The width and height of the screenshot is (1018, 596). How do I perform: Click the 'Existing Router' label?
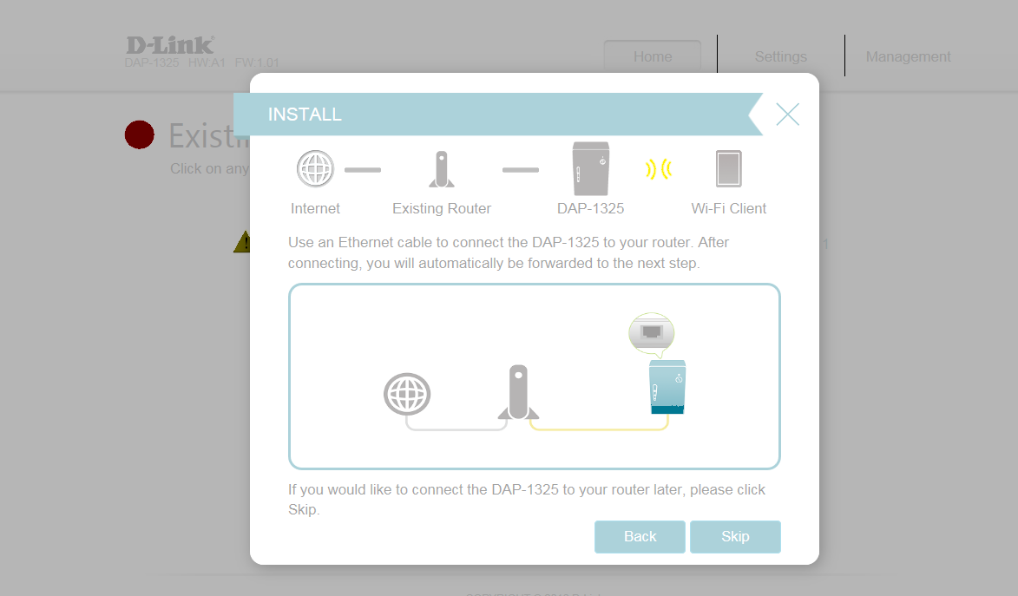[442, 208]
